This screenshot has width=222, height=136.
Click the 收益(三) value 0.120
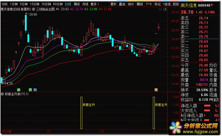click(x=203, y=100)
